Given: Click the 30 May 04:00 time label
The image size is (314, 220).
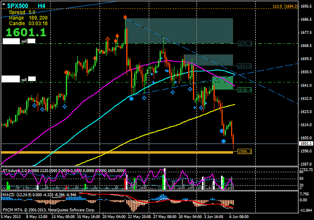Looking at the screenshot, I should coord(190,217).
